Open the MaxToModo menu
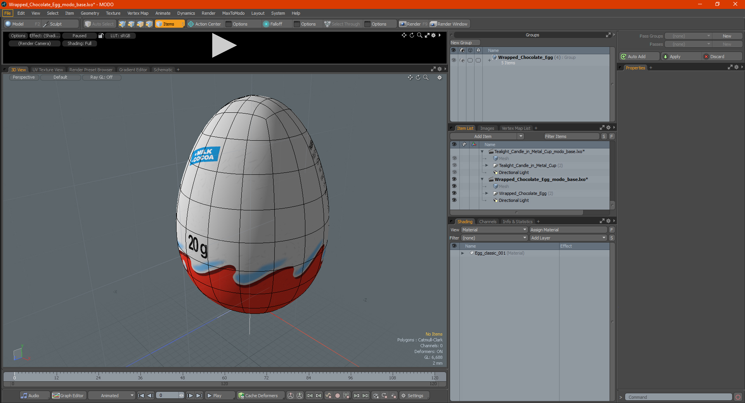This screenshot has width=745, height=403. [233, 13]
